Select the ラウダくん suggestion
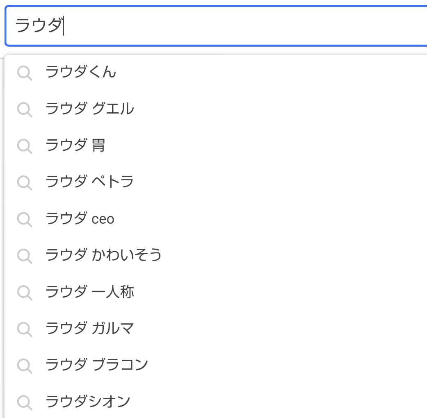Screen dimensions: 427x418 pos(216,72)
